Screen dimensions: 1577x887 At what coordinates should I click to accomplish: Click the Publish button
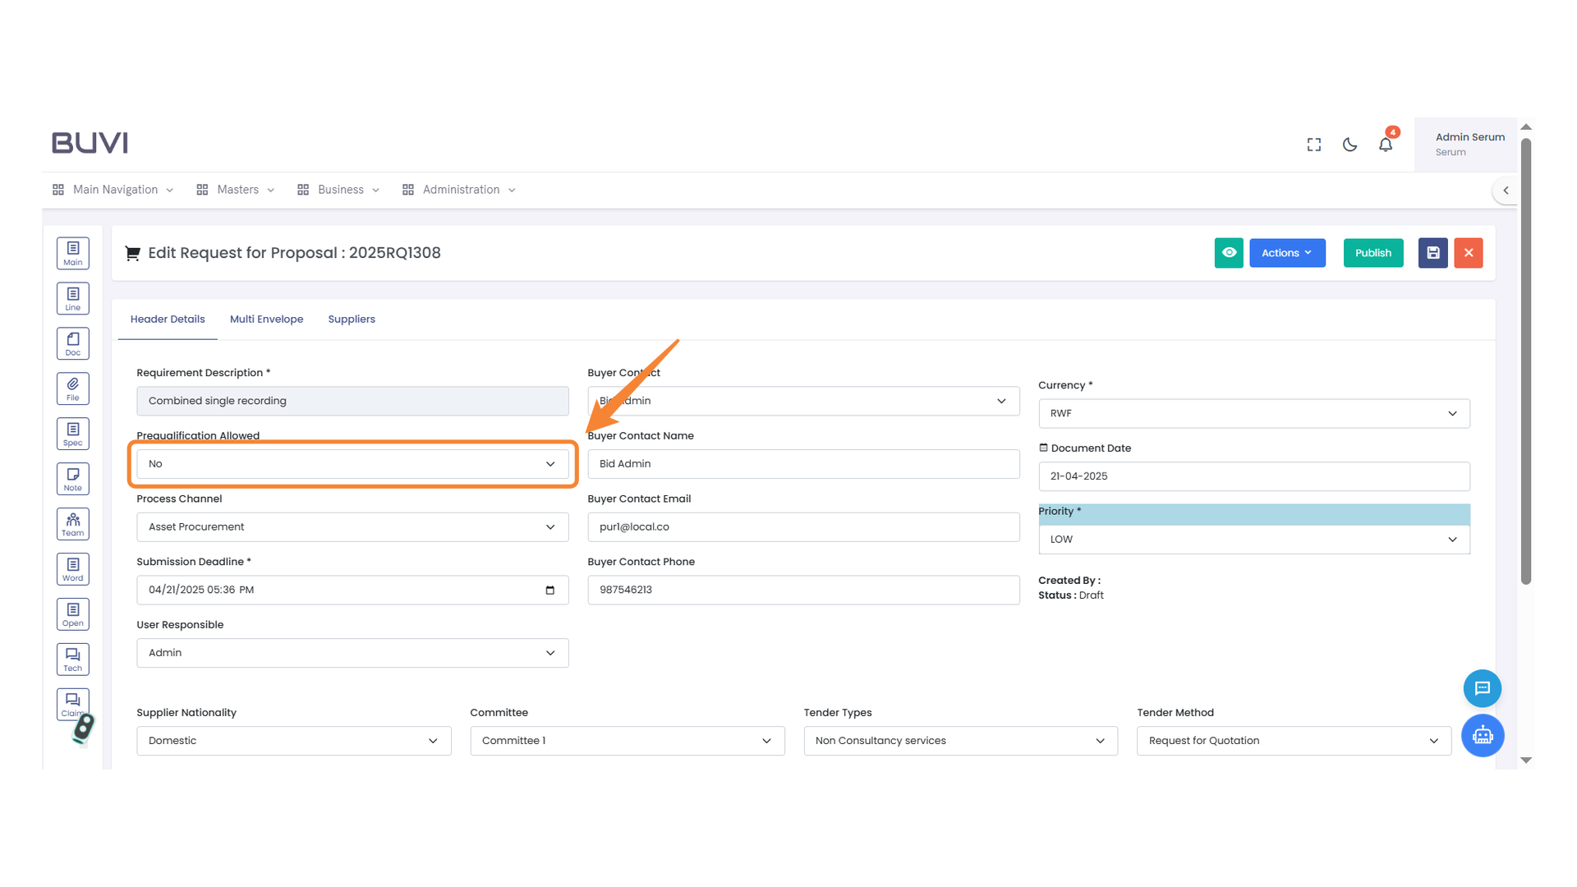click(x=1372, y=253)
